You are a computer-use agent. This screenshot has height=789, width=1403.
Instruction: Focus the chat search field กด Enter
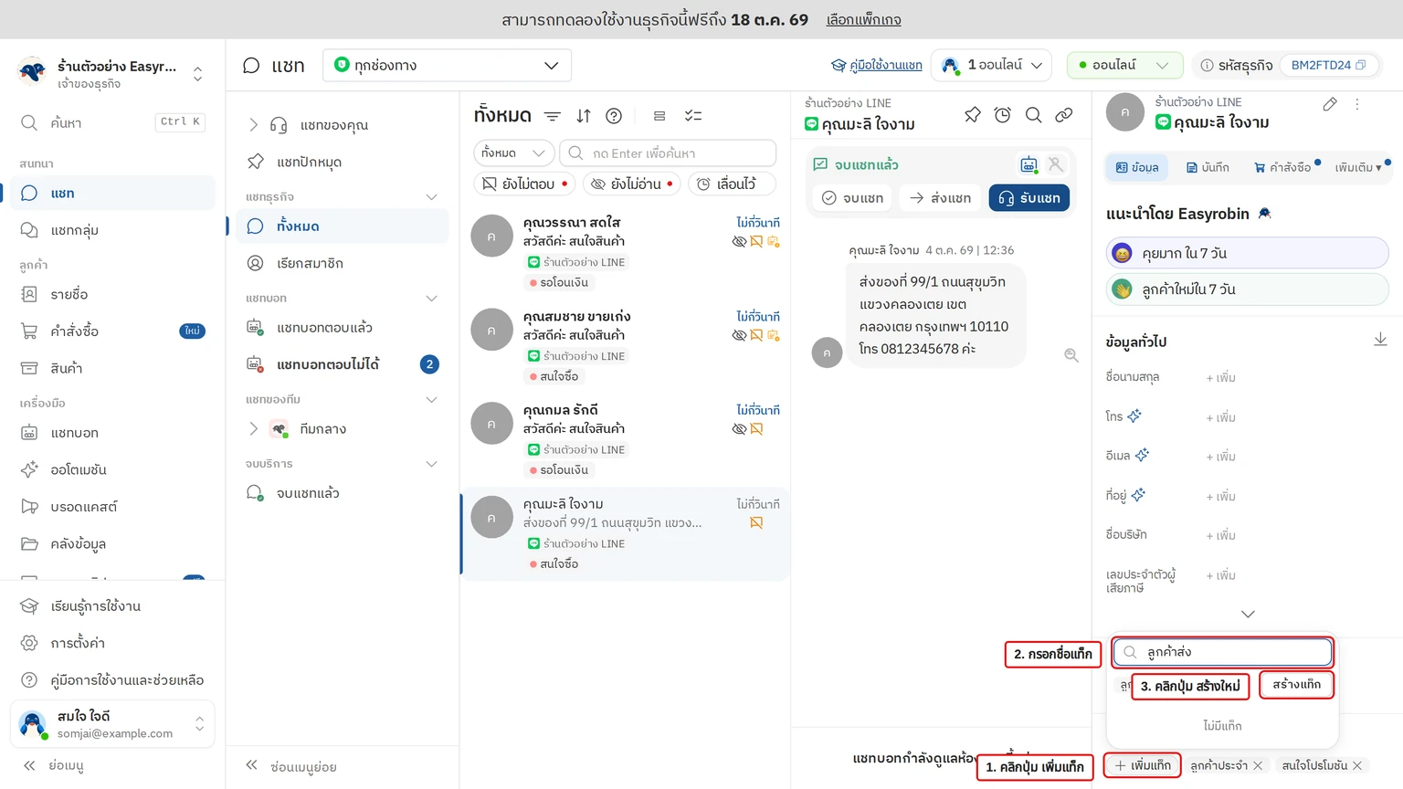[x=668, y=153]
